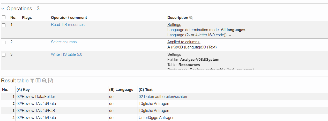Click the Settings label of operation 3
This screenshot has width=328, height=121.
click(174, 54)
